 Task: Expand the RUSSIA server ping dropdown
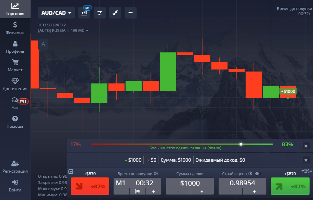click(x=87, y=30)
